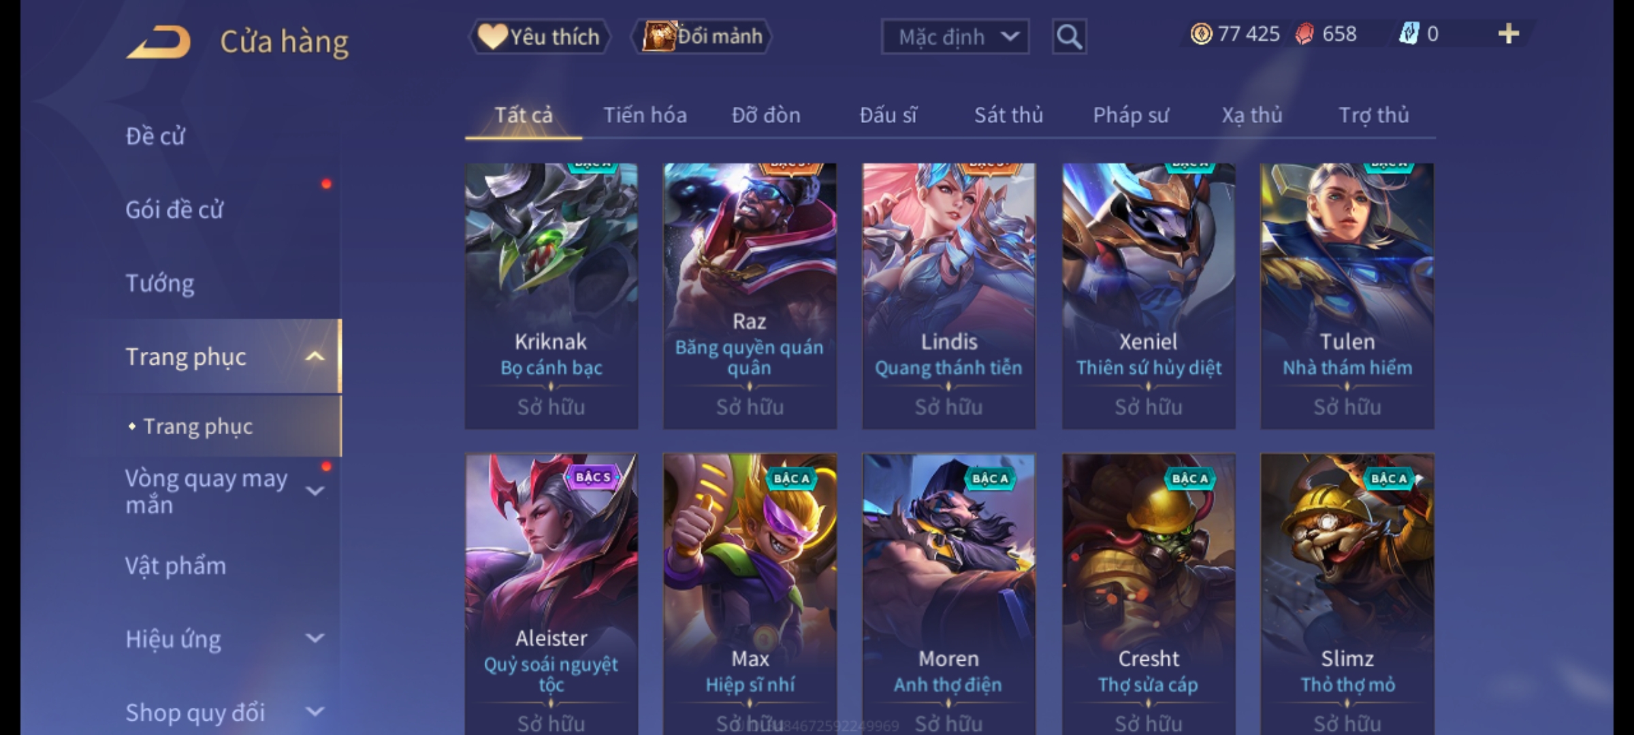Select the Tiến hóa tab
Viewport: 1634px width, 735px height.
(x=645, y=115)
